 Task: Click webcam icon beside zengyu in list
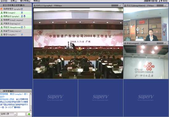pos(22,13)
